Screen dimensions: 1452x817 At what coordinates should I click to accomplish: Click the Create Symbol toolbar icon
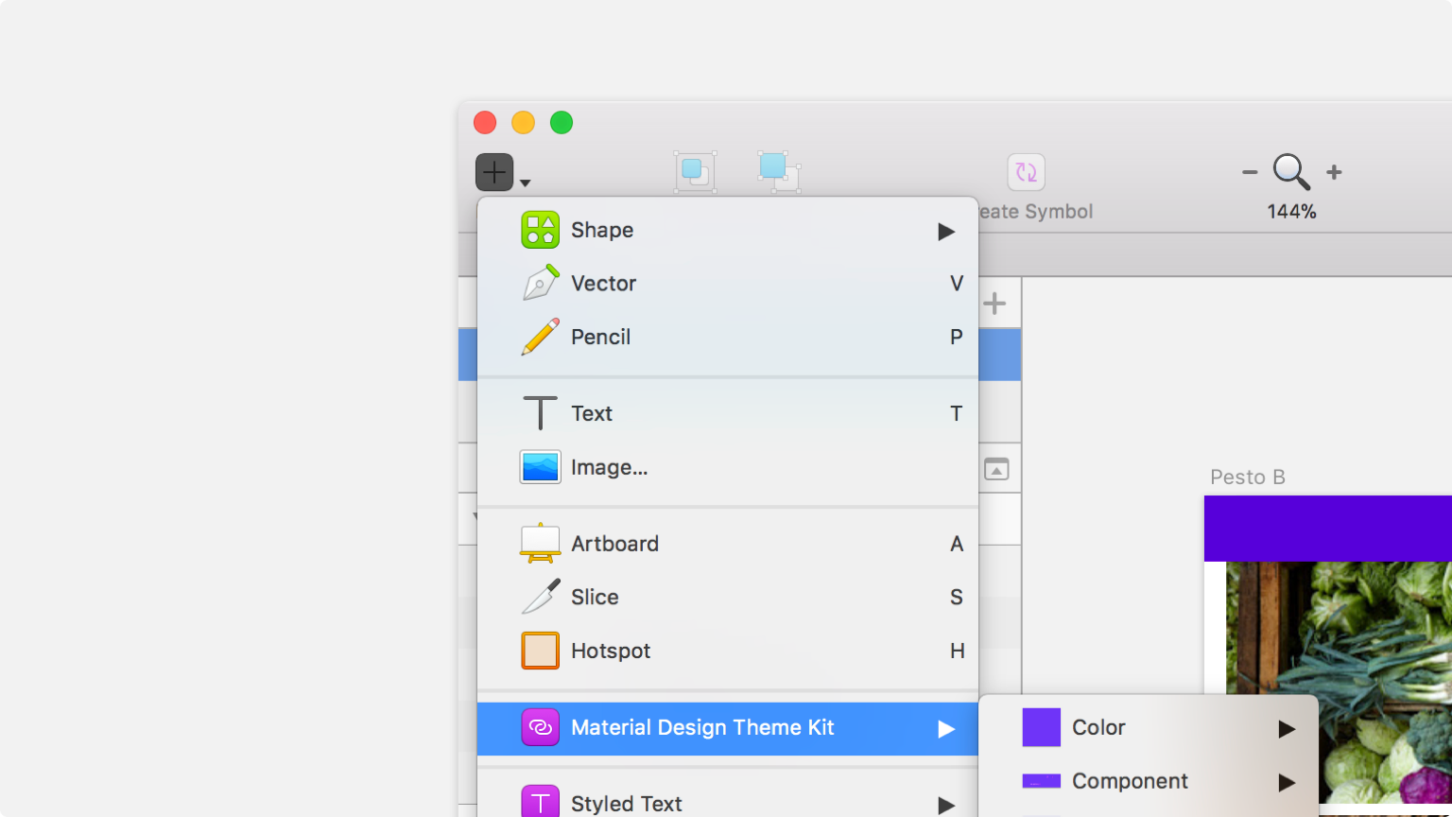1025,171
